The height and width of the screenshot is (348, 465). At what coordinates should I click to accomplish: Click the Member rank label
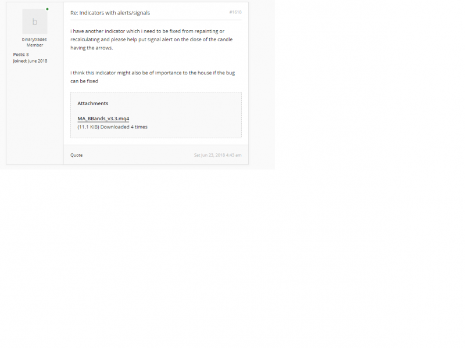point(35,45)
